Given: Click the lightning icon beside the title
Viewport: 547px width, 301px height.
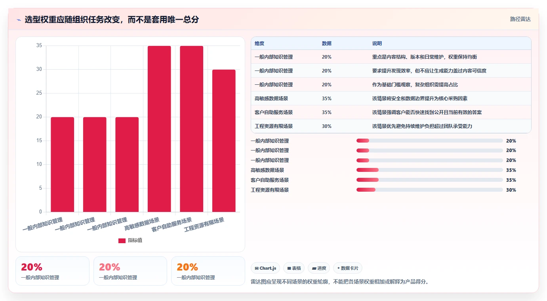Looking at the screenshot, I should [19, 19].
